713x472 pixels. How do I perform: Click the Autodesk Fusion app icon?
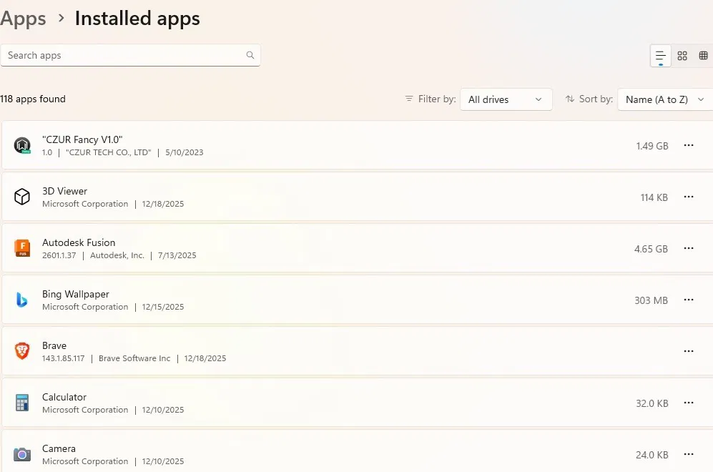coord(21,248)
